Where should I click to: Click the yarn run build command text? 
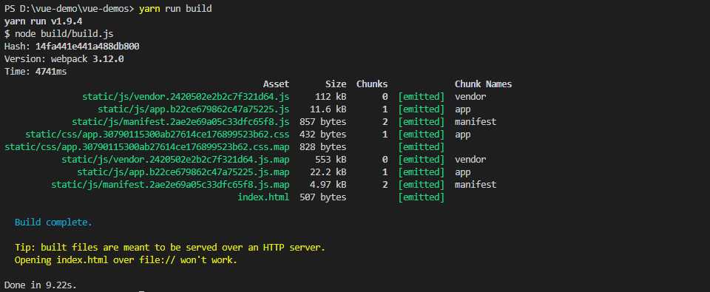click(x=175, y=9)
